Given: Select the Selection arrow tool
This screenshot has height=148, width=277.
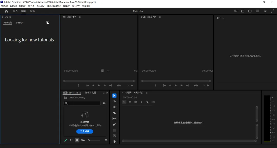Looking at the screenshot, I should pyautogui.click(x=114, y=96).
